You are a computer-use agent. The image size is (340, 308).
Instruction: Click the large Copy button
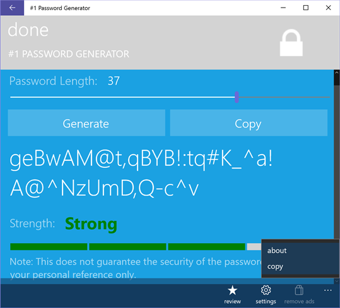tap(249, 123)
